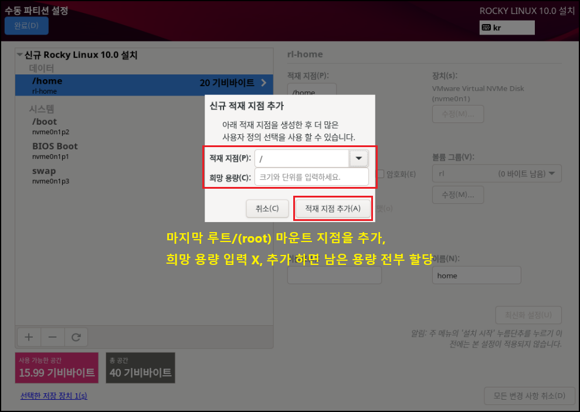The image size is (580, 412).
Task: Click the minus icon to remove a mount point
Action: point(53,336)
